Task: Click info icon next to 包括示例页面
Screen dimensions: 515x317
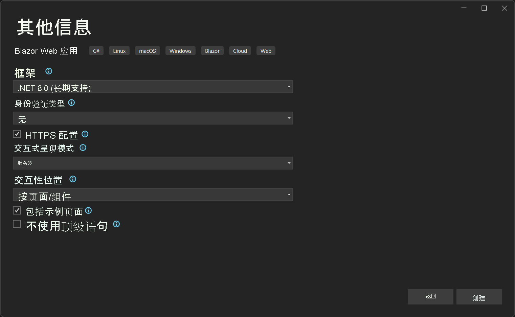Action: (x=88, y=210)
